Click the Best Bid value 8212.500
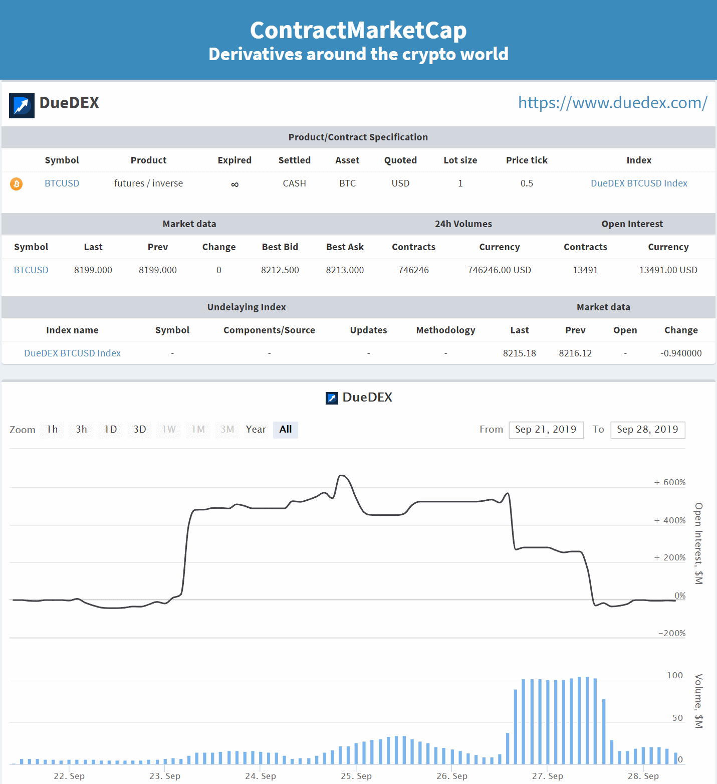The image size is (717, 784). (280, 270)
